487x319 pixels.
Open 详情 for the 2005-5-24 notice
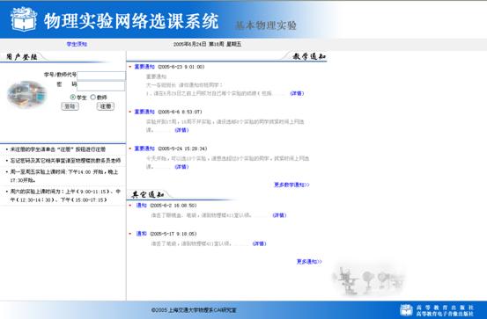181,167
